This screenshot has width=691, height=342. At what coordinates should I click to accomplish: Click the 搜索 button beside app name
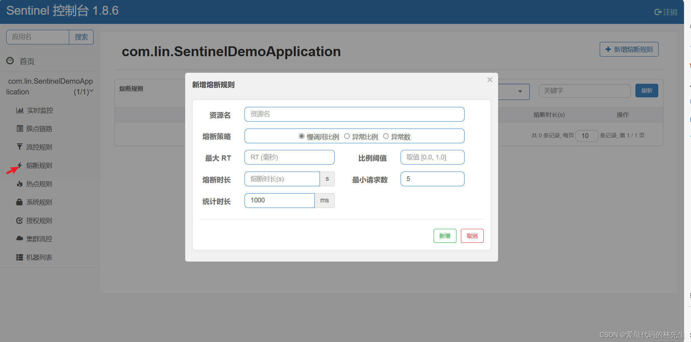click(81, 37)
